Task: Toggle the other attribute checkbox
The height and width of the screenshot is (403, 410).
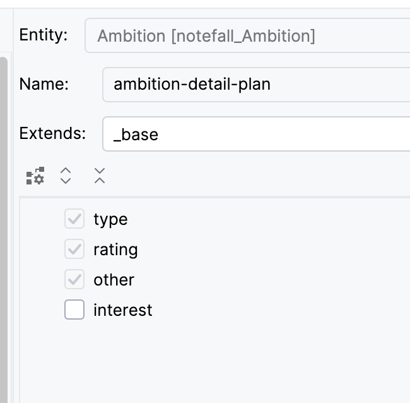Action: point(74,279)
